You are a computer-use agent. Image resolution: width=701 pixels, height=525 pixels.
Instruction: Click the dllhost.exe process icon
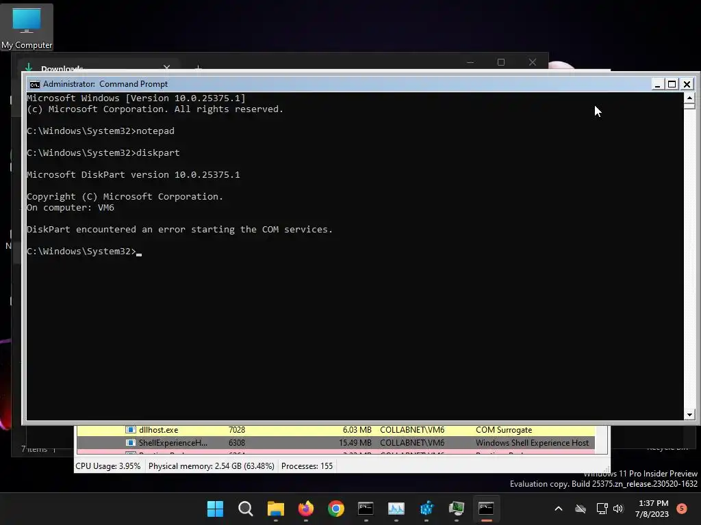tap(131, 430)
